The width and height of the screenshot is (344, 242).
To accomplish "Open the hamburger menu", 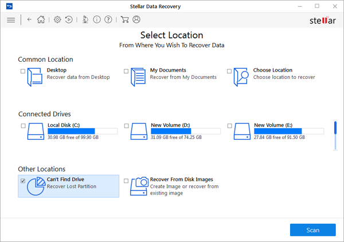I will click(11, 20).
